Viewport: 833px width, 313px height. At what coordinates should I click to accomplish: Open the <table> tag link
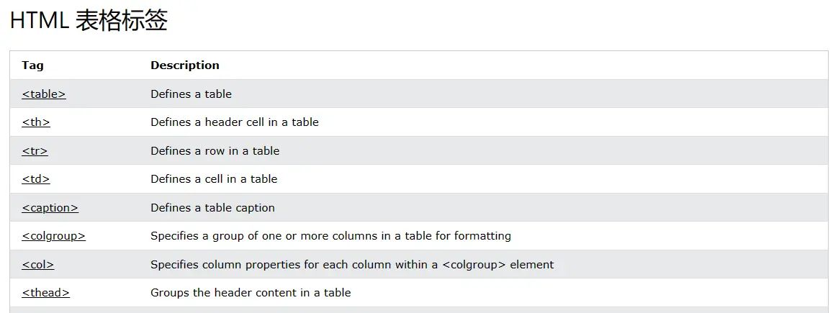pyautogui.click(x=43, y=94)
